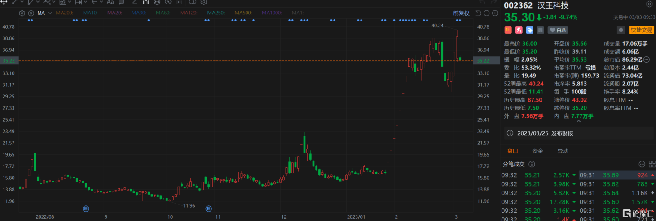656x221 pixels.
Task: Click the MA30 indicator label
Action: point(139,13)
